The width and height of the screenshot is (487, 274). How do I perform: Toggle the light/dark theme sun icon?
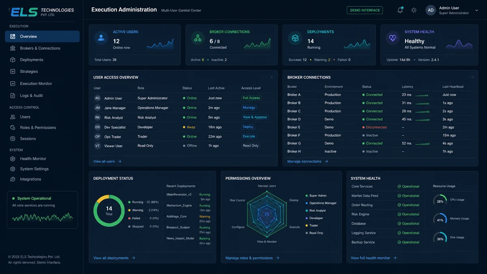414,10
